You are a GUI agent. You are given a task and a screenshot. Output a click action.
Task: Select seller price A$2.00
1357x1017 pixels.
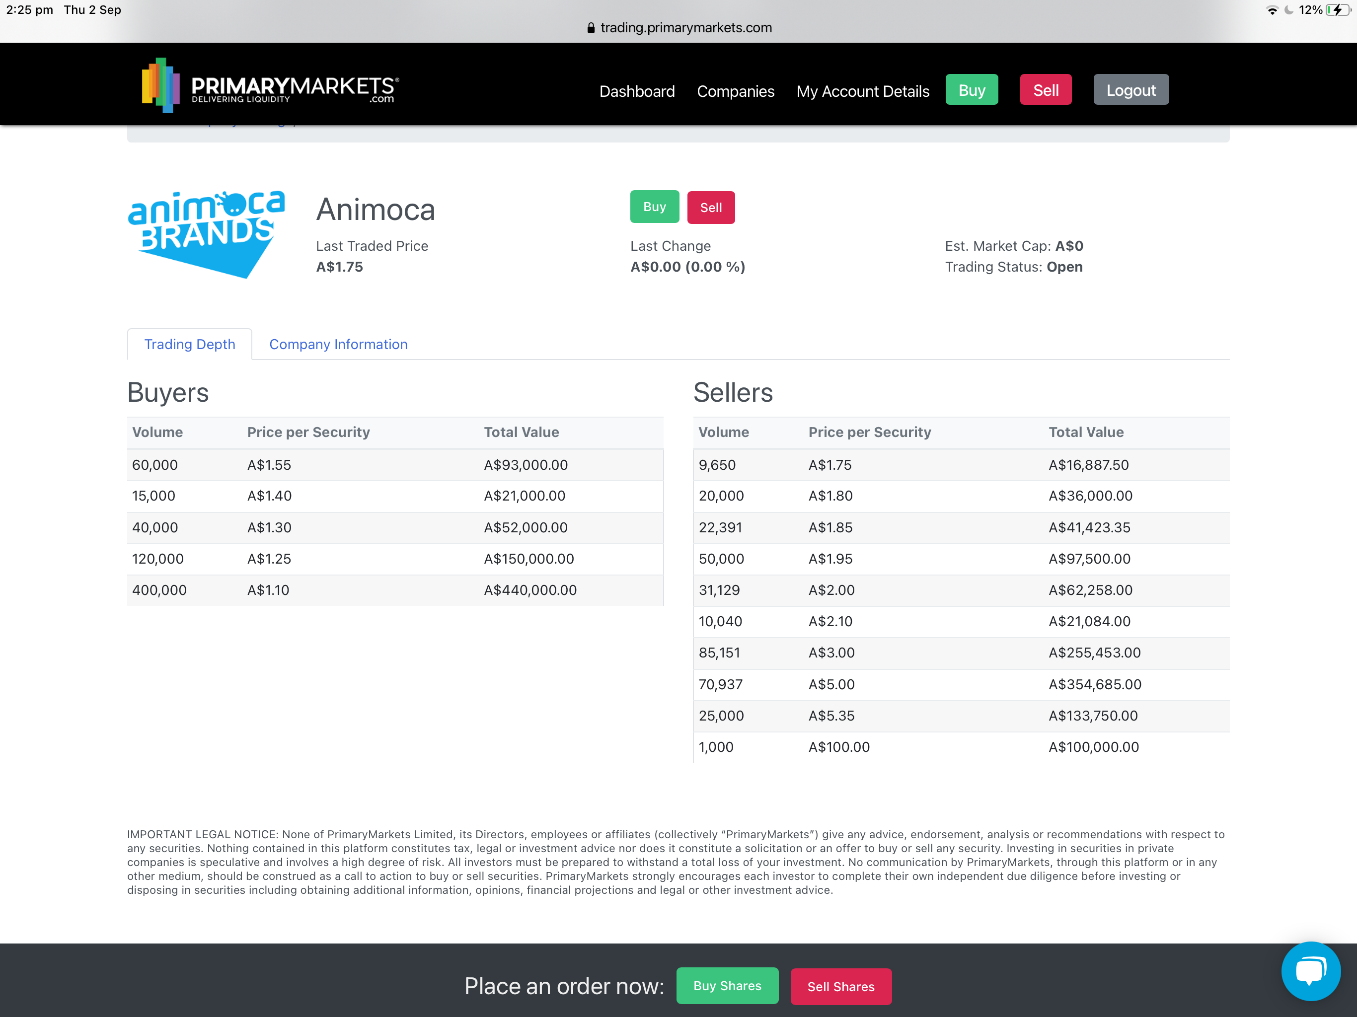pyautogui.click(x=831, y=590)
